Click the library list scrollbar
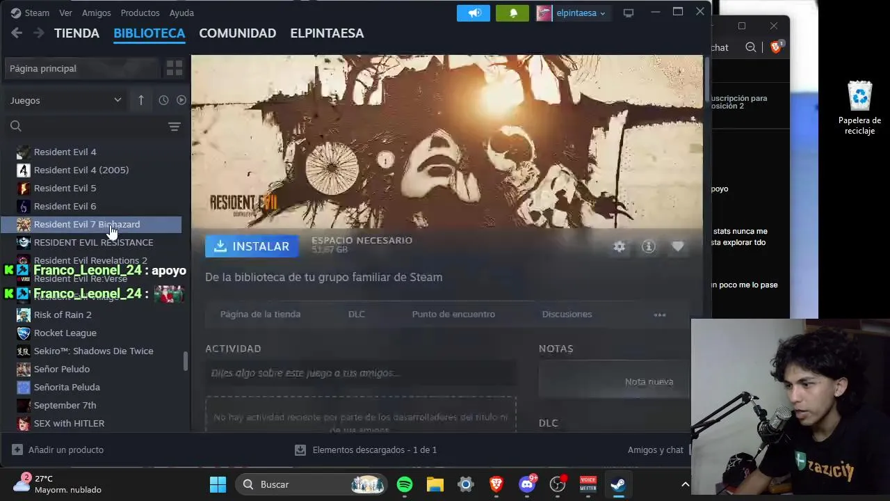Viewport: 890px width, 501px height. coord(185,361)
